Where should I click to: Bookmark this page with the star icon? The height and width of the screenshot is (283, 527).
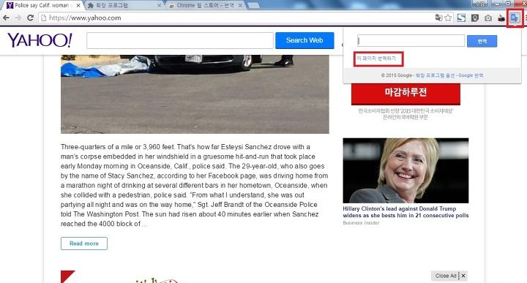pyautogui.click(x=448, y=18)
